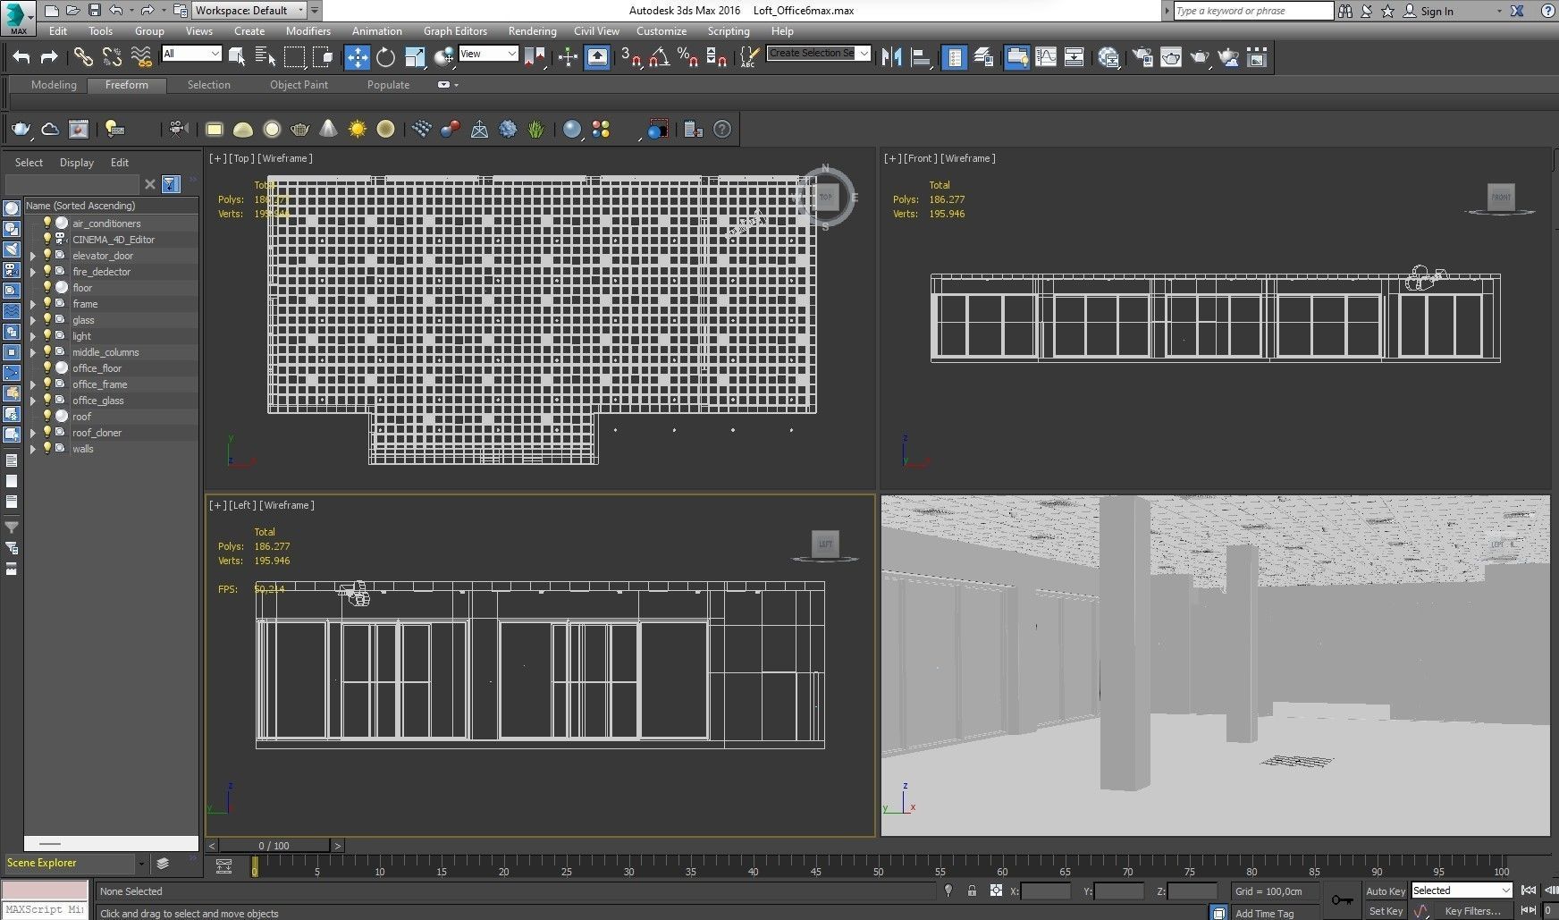This screenshot has width=1559, height=920.
Task: Click the Align tool icon
Action: tap(921, 57)
